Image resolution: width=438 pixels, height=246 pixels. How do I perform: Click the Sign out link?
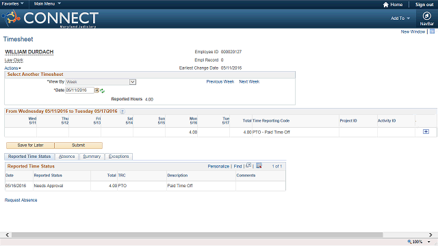pos(424,5)
